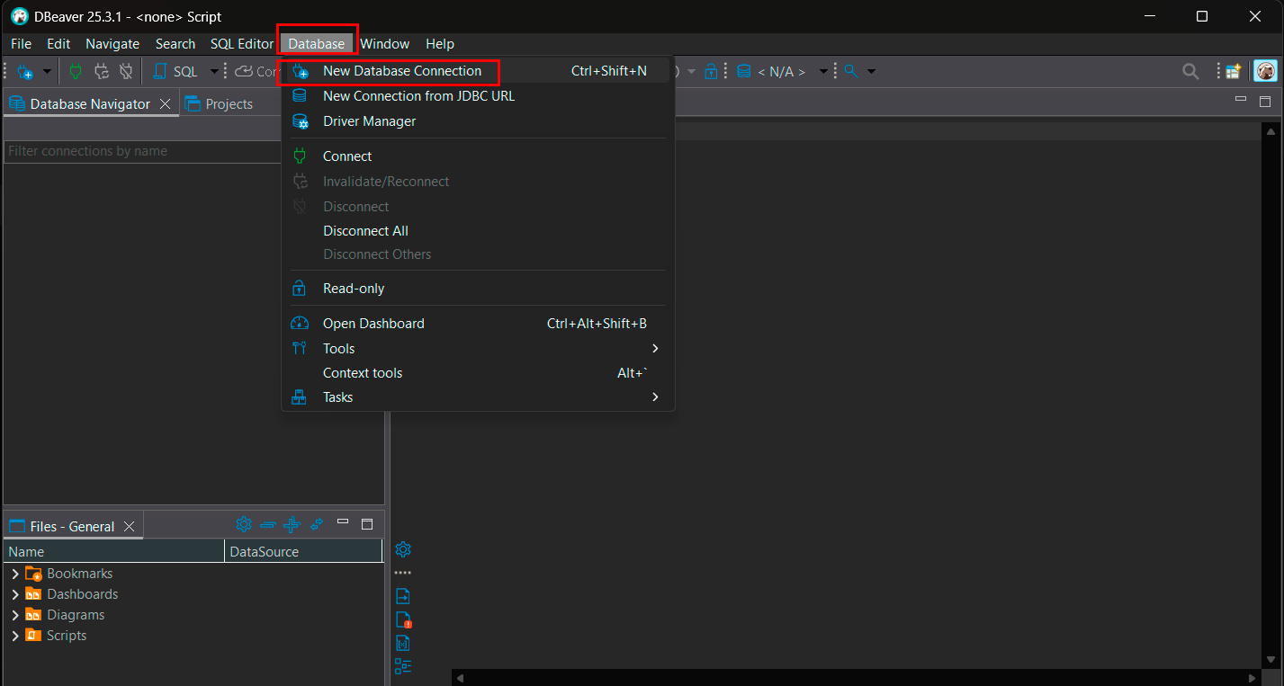Toggle the Read-only menu option
This screenshot has width=1284, height=686.
[354, 289]
